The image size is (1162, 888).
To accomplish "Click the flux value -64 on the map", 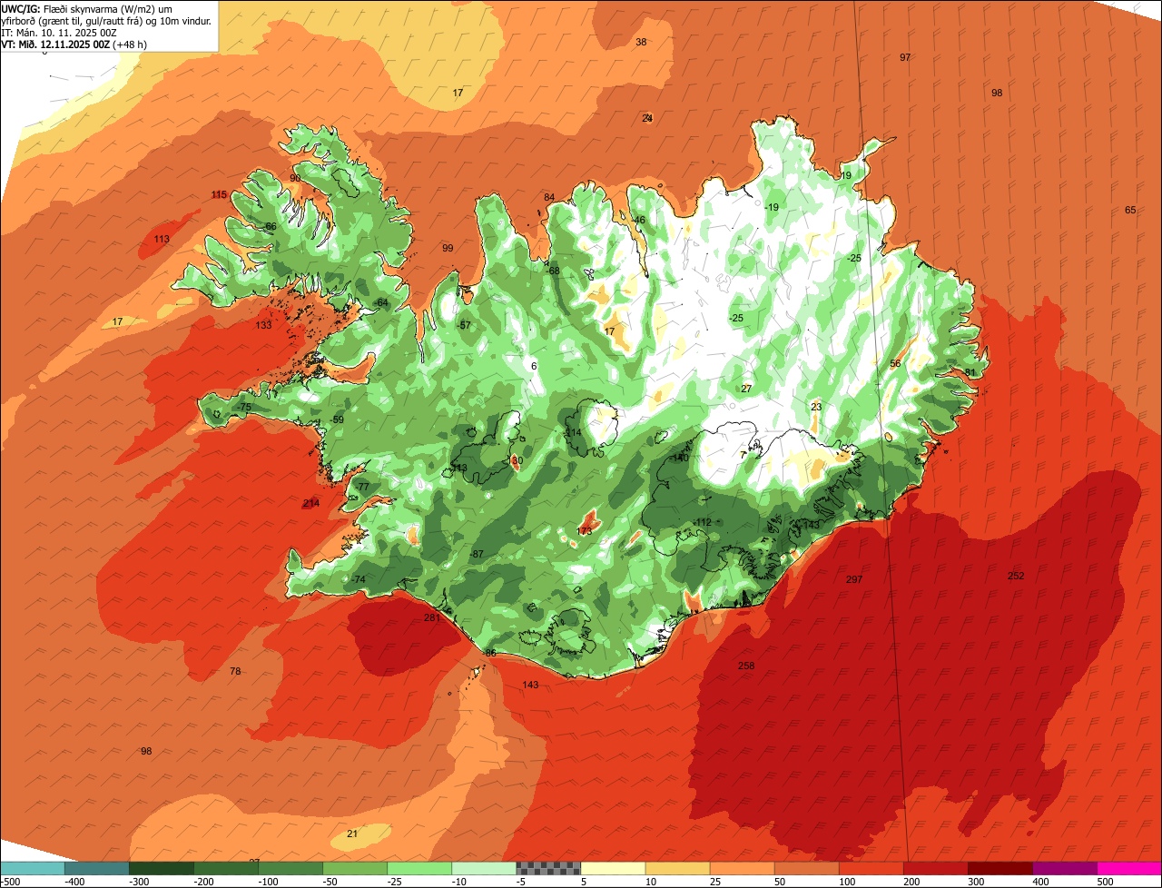I will (380, 302).
